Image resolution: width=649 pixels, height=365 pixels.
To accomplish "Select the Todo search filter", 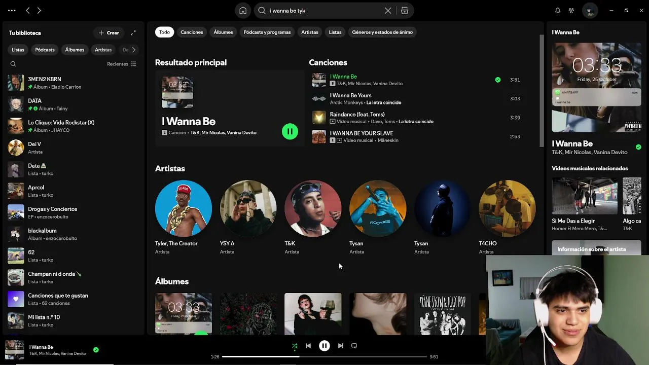I will (164, 32).
